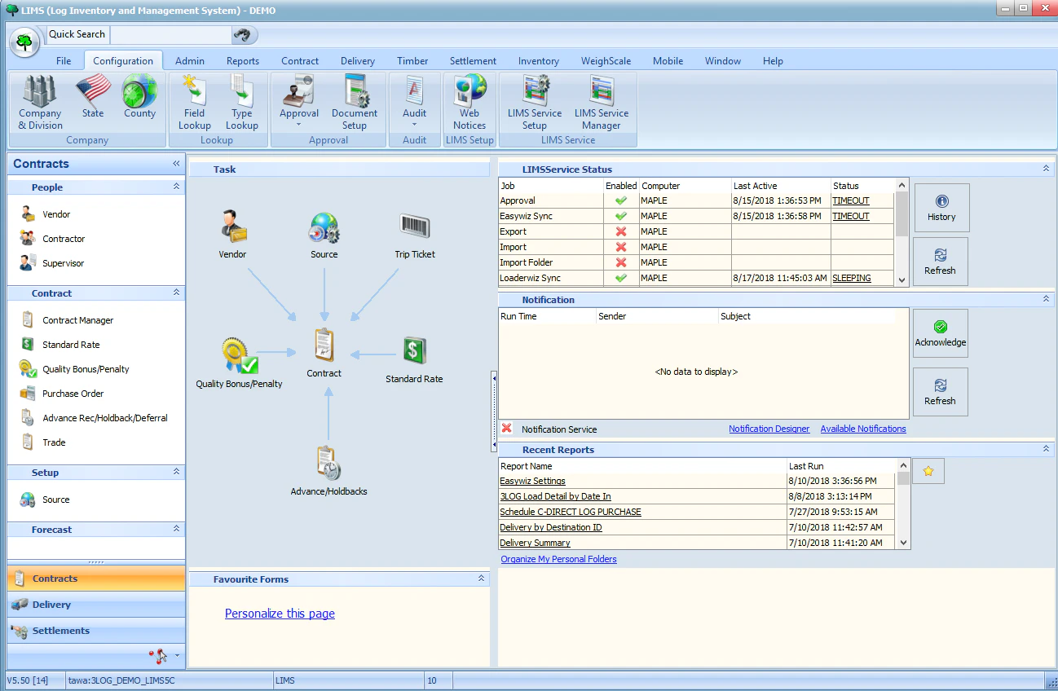The width and height of the screenshot is (1058, 691).
Task: Enable the Export job
Action: click(x=620, y=231)
